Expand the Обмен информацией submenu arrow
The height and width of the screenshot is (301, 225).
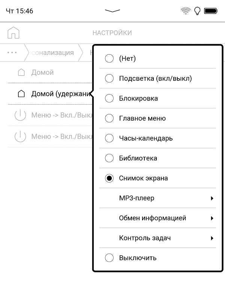coord(212,218)
